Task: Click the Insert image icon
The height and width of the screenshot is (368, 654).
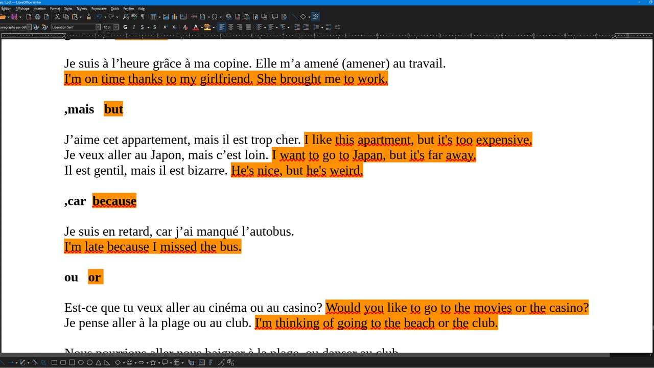Action: [166, 17]
